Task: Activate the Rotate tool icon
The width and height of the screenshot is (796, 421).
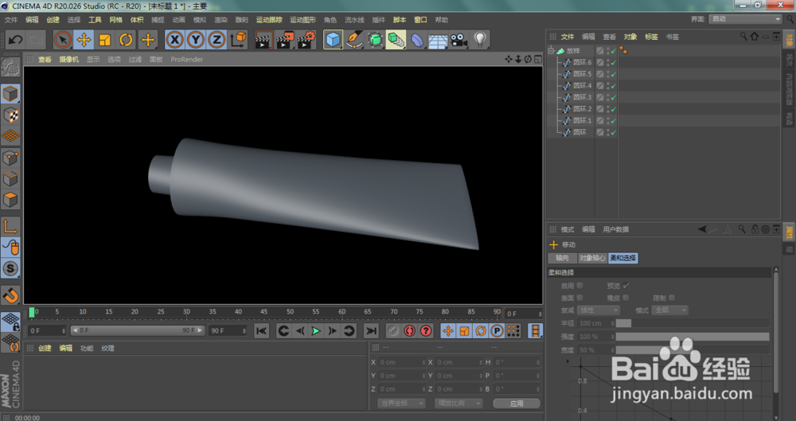Action: (126, 40)
